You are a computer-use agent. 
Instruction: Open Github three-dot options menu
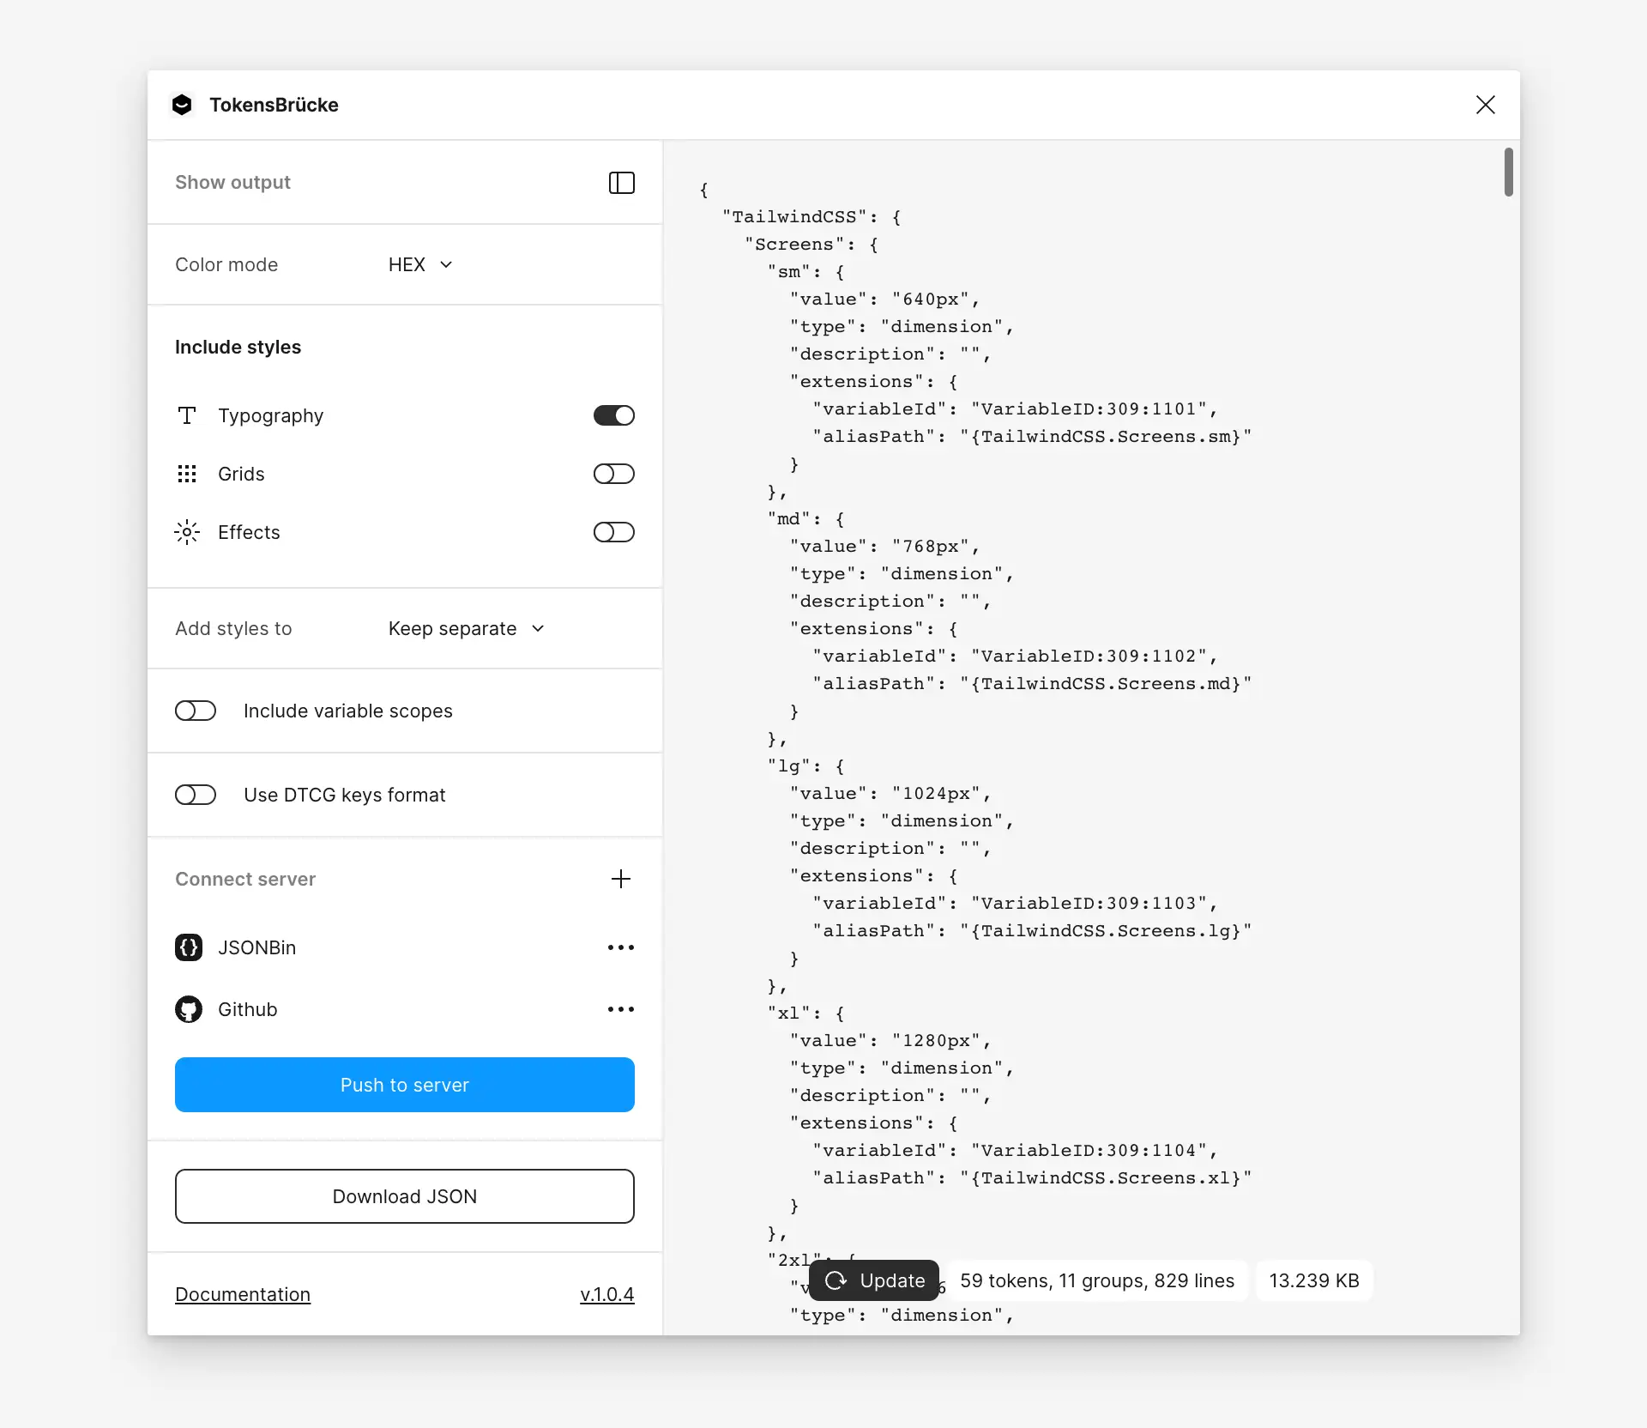click(x=621, y=1009)
